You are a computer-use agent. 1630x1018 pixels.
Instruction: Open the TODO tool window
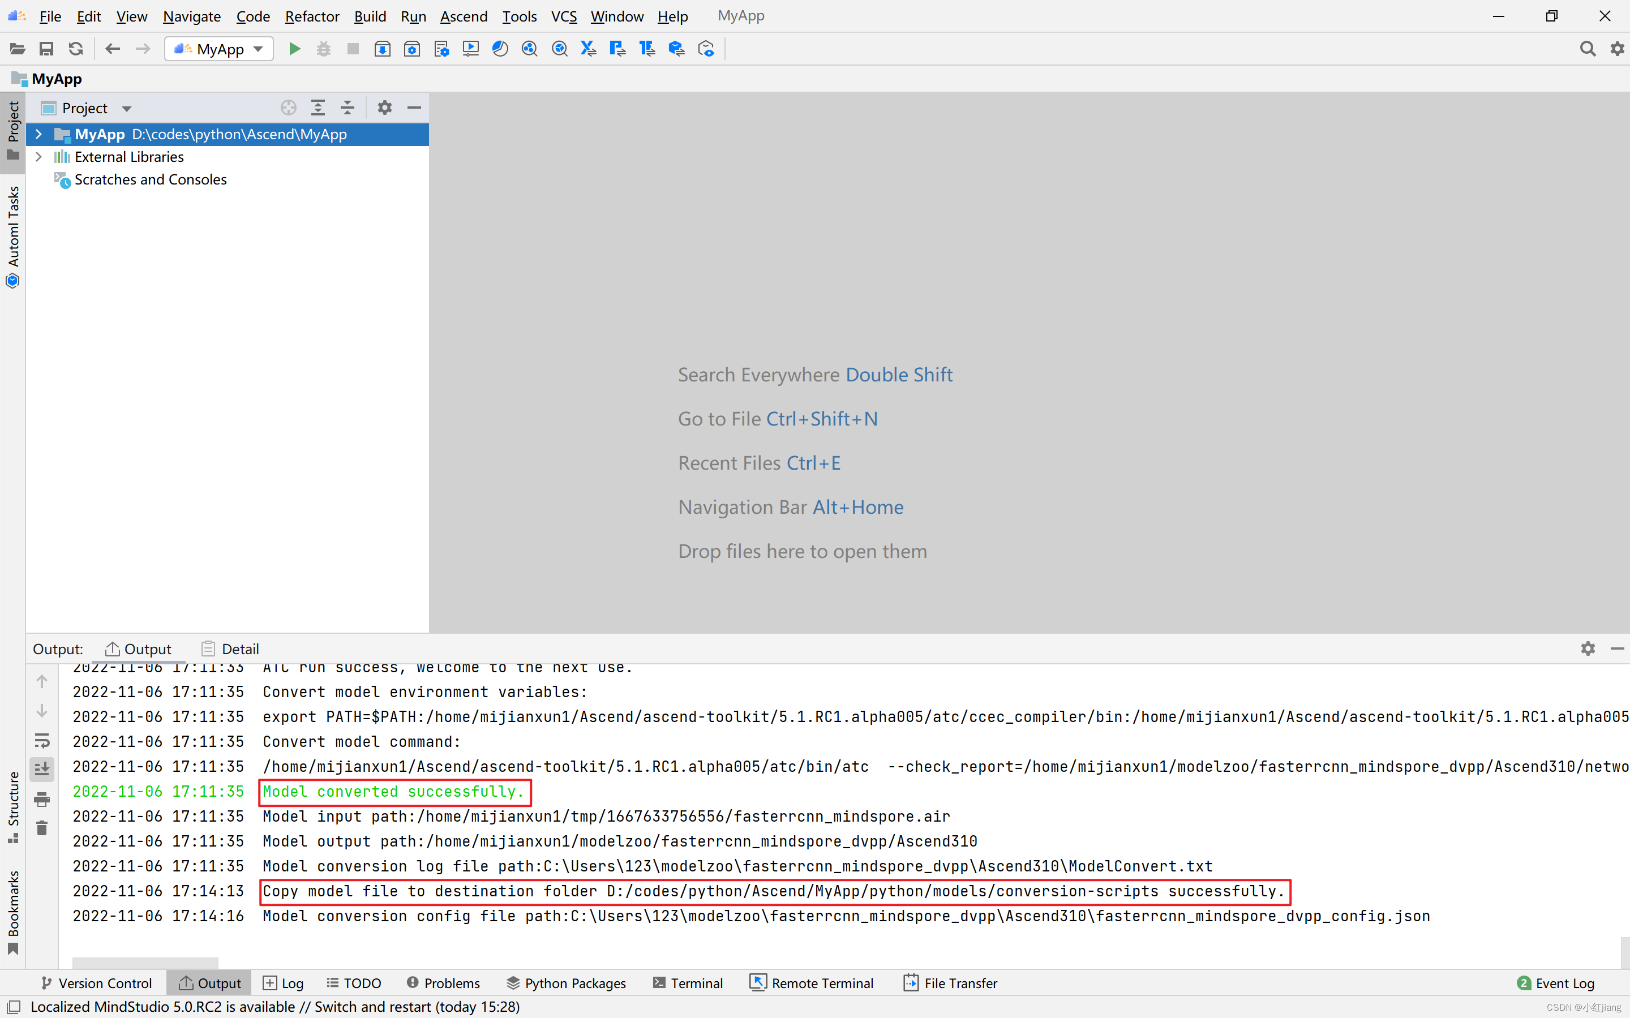pyautogui.click(x=354, y=983)
